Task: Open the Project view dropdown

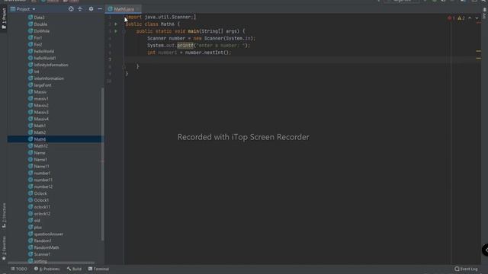Action: coord(34,9)
